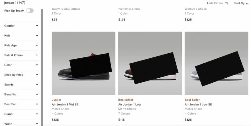The image size is (251, 126).
Task: Open the Air Jordan 1 Mid SE link
Action: [x=65, y=104]
